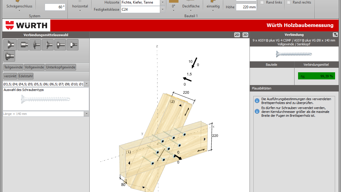Click the Verbindung panel title
341x192 pixels.
pos(294,35)
